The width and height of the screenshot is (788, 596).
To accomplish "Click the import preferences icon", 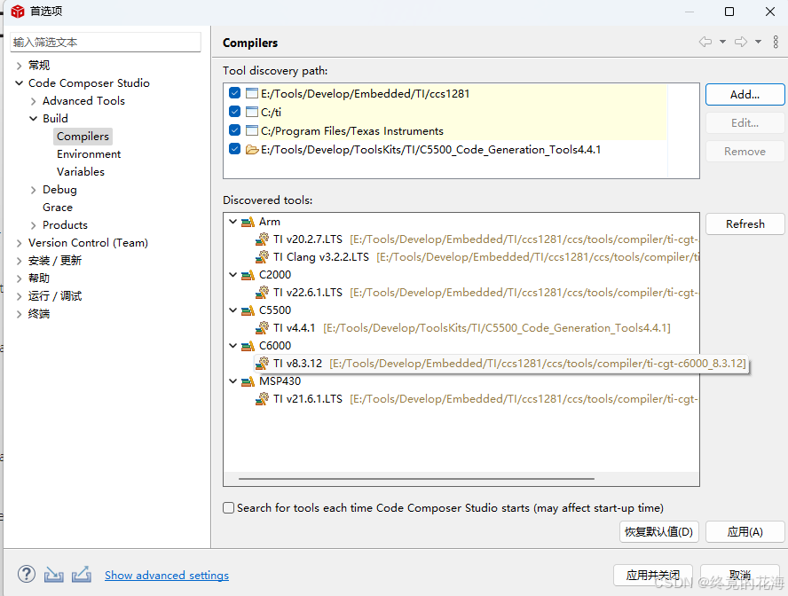I will point(54,575).
